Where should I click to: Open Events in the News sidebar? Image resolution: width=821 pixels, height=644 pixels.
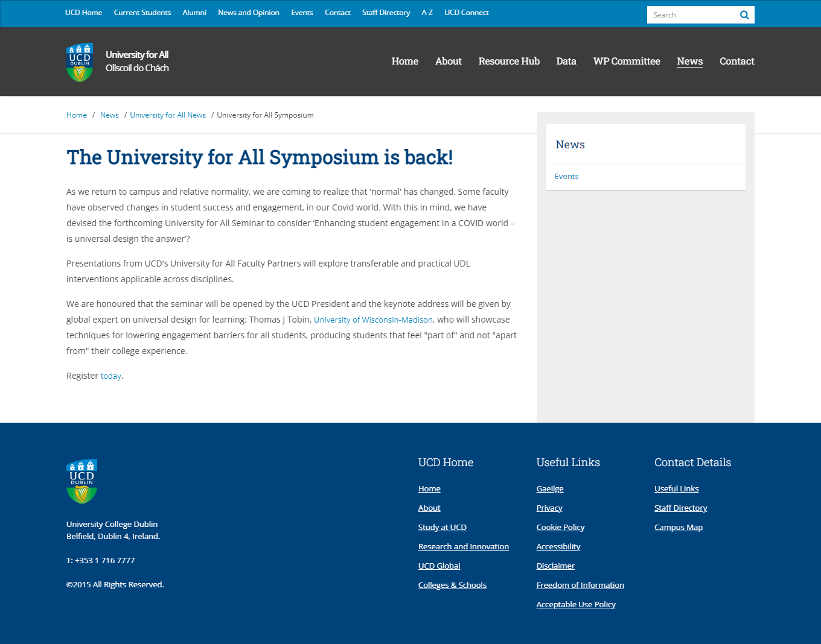click(x=566, y=177)
